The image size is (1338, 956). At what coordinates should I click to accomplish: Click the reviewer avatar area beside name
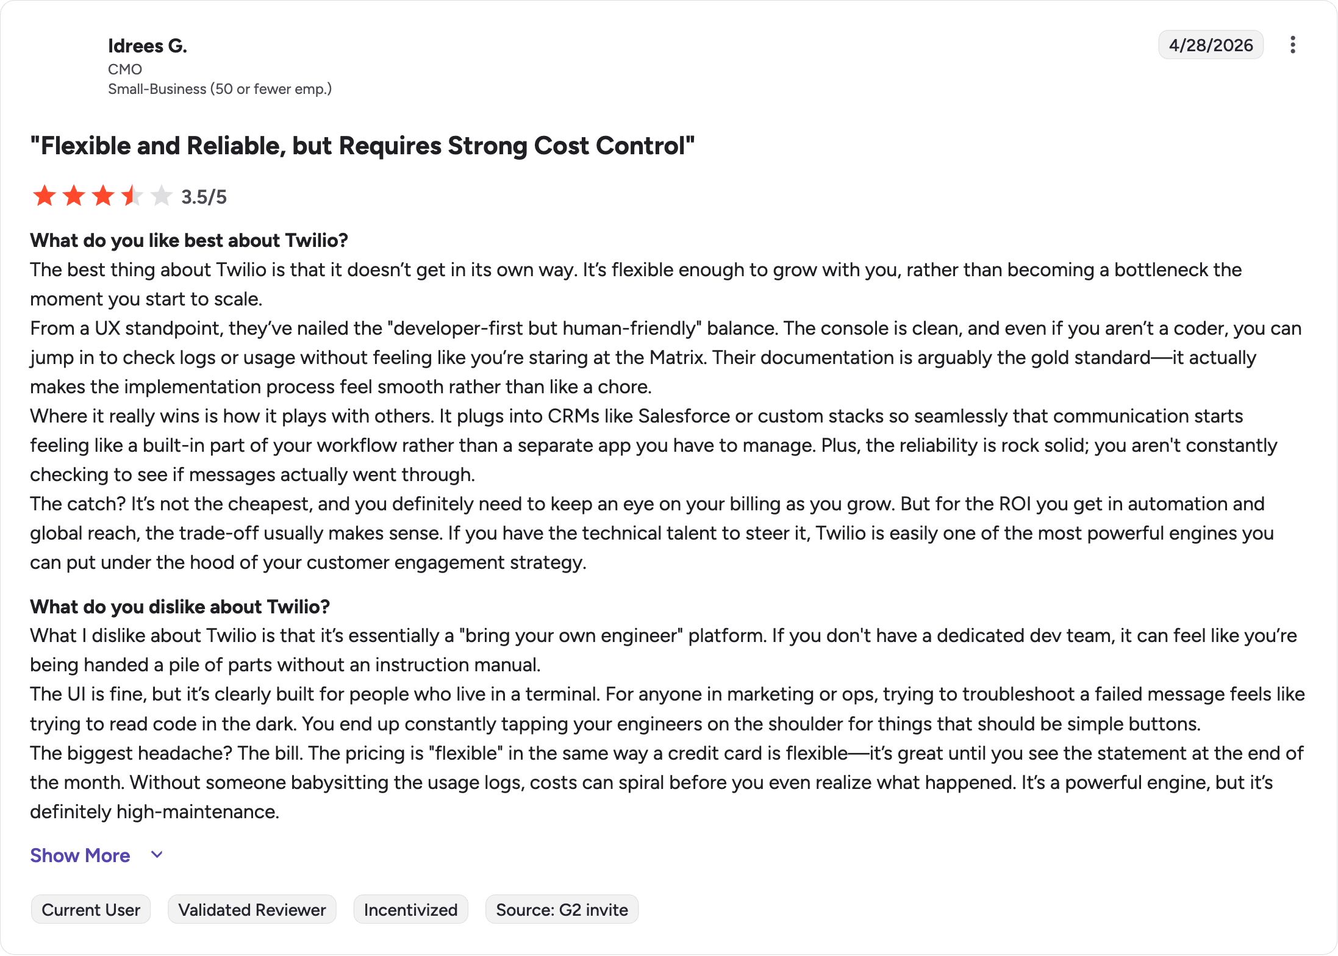pos(64,64)
